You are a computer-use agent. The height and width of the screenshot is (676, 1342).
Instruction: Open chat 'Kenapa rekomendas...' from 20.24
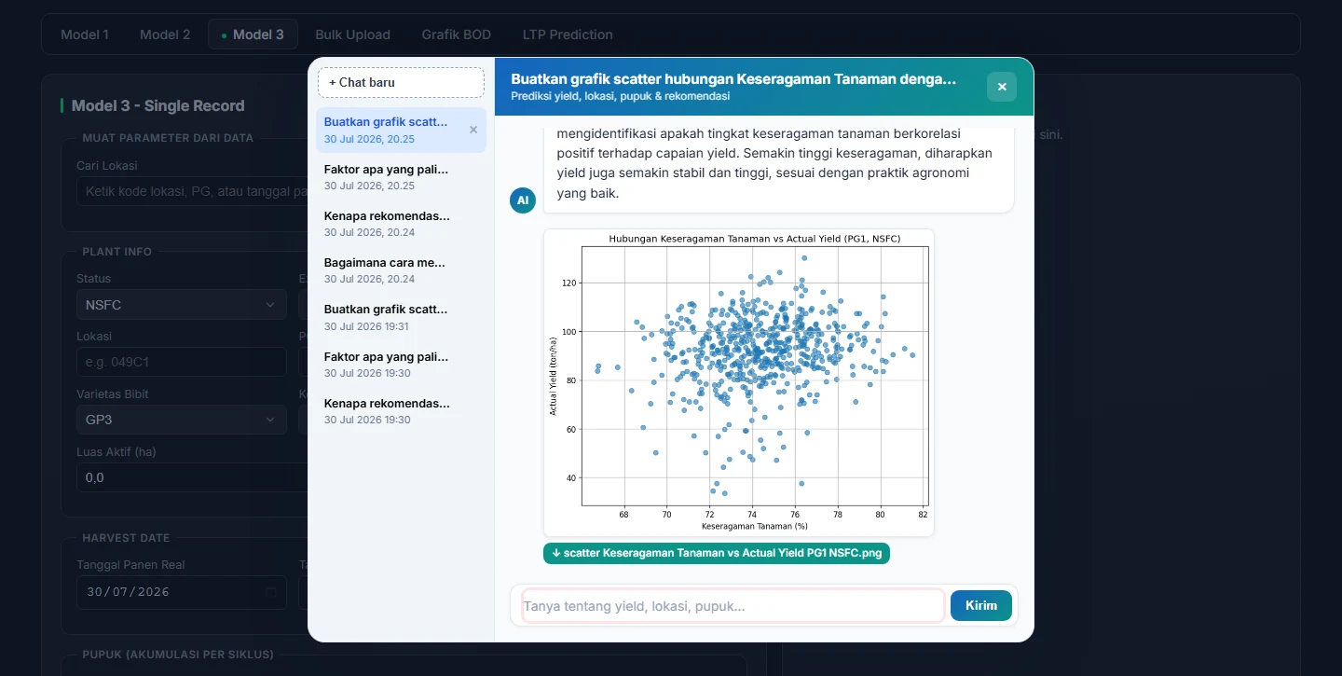click(x=401, y=224)
